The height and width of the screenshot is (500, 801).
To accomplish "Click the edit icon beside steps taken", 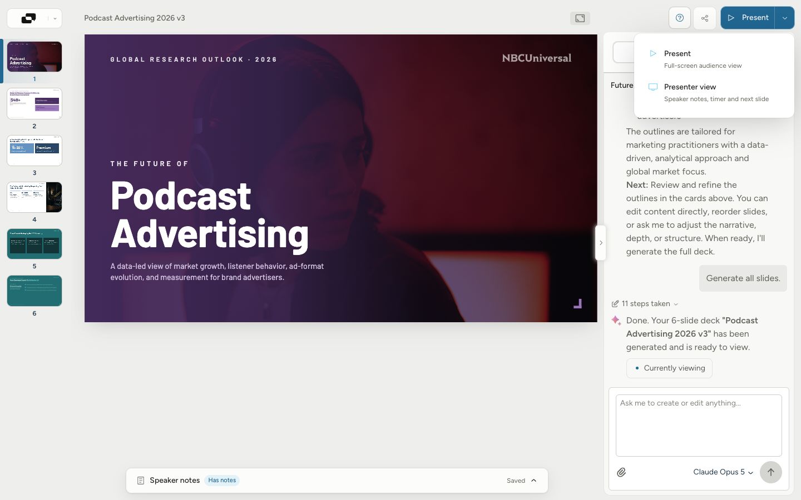I will coord(615,304).
